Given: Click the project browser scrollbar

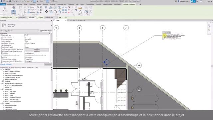Looking at the screenshot, I should coord(51,76).
